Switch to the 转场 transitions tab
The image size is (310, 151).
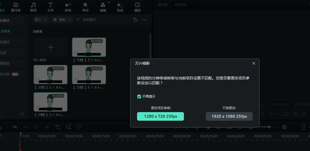(x=68, y=7)
